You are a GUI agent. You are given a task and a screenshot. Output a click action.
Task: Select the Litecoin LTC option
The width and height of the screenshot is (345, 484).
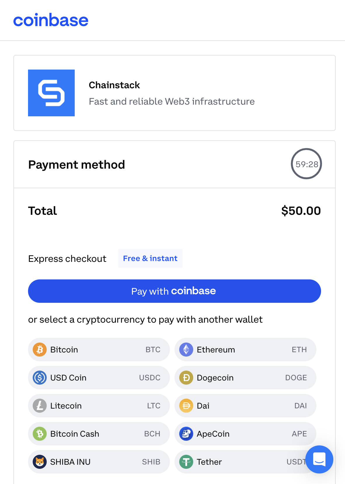coord(99,406)
